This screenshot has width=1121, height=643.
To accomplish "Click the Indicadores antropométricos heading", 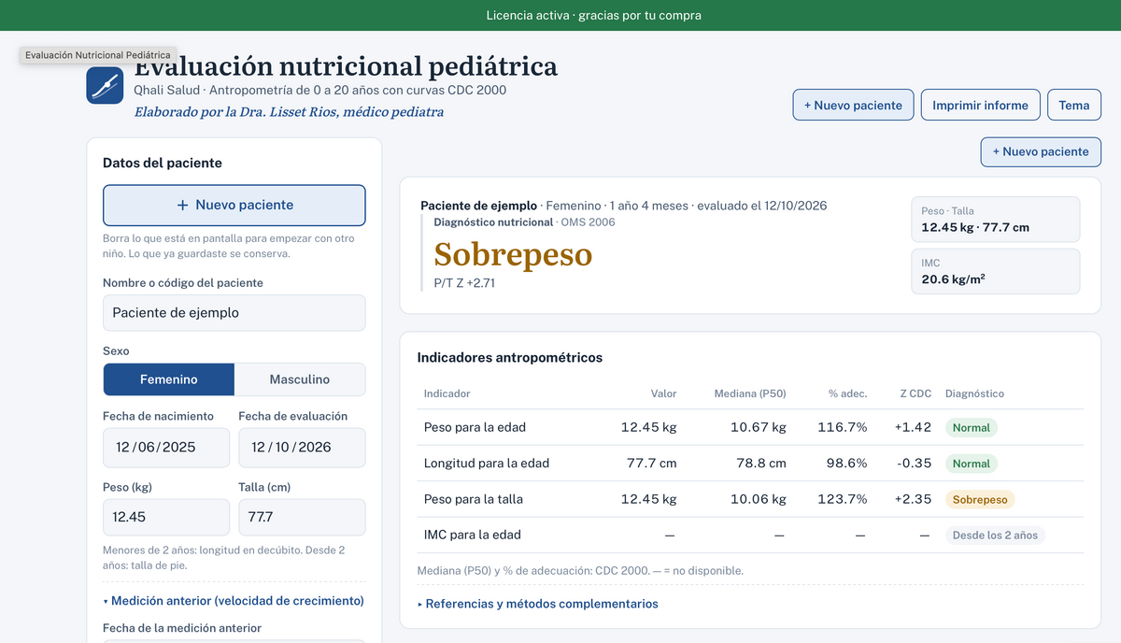I will pyautogui.click(x=510, y=357).
